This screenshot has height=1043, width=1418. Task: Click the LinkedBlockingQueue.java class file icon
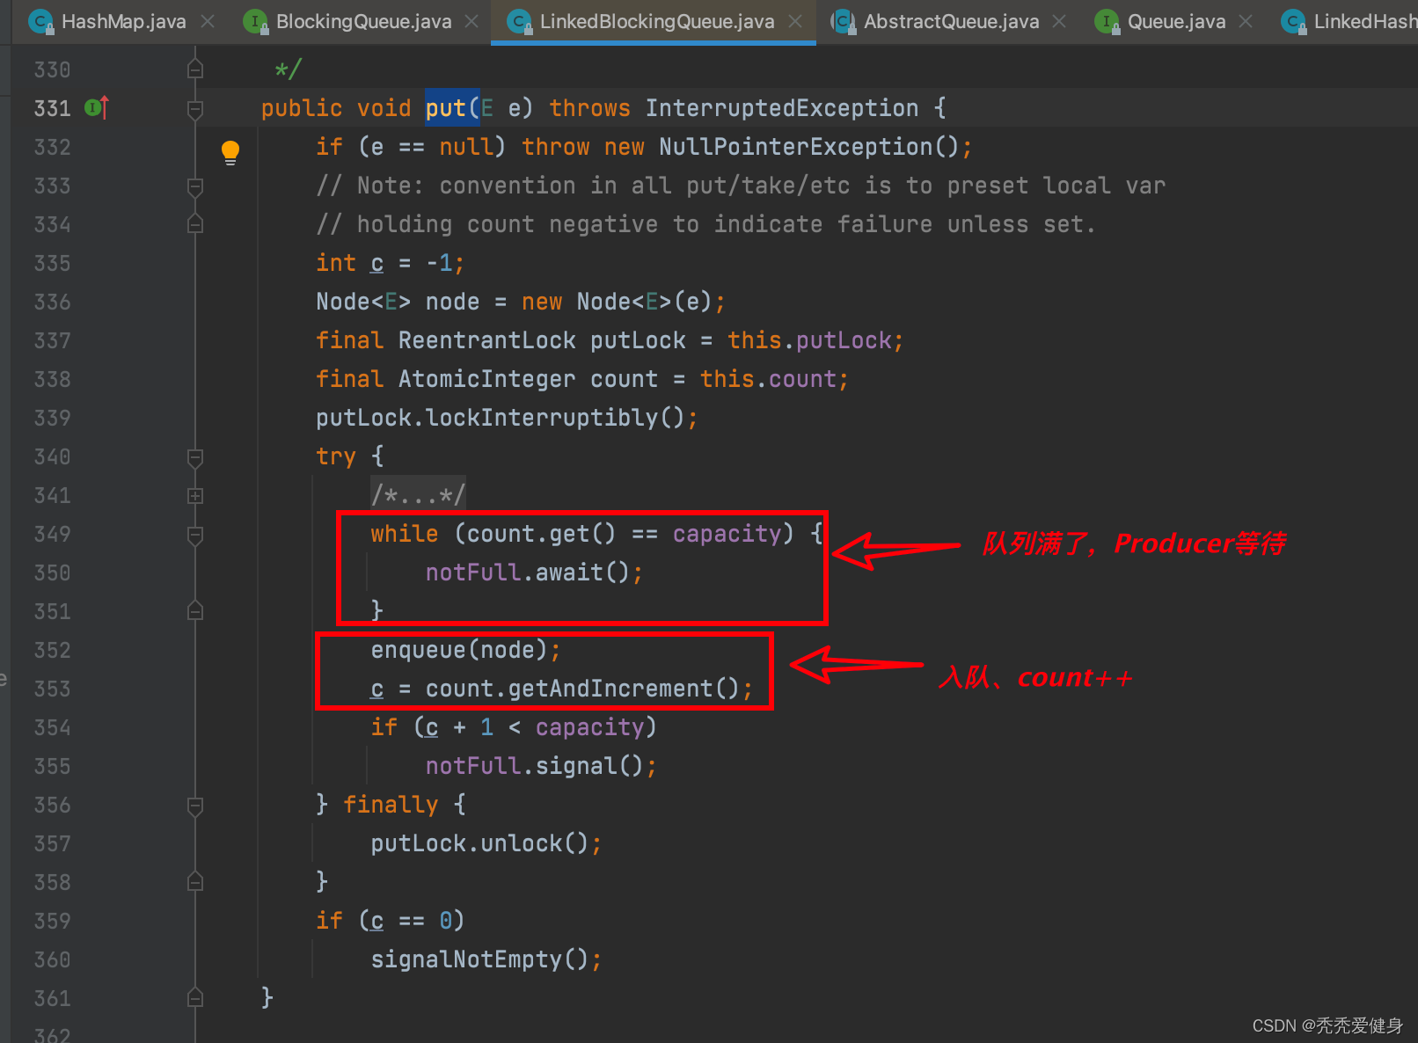[x=519, y=21]
